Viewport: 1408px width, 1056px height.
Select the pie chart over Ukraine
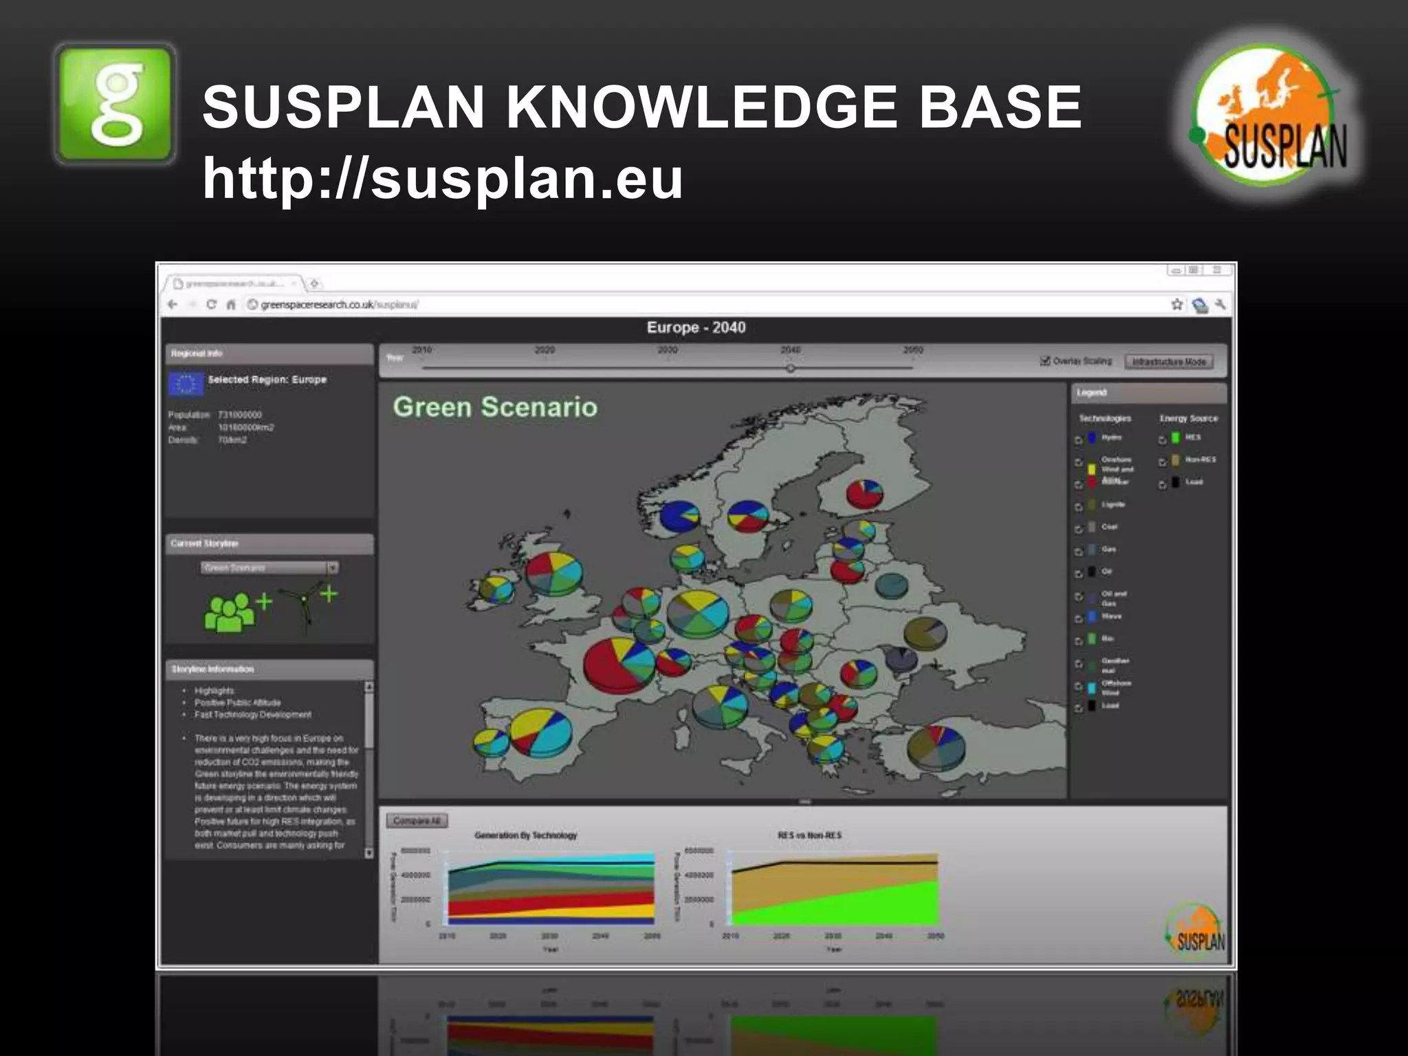[925, 633]
